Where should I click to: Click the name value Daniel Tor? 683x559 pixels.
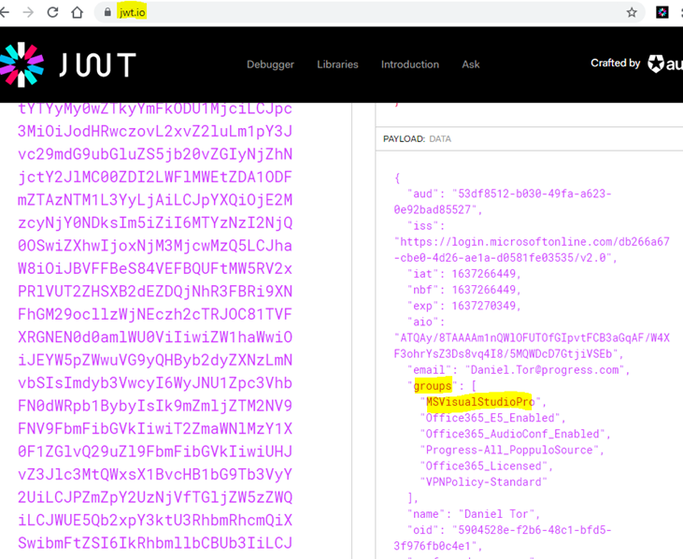tap(496, 514)
